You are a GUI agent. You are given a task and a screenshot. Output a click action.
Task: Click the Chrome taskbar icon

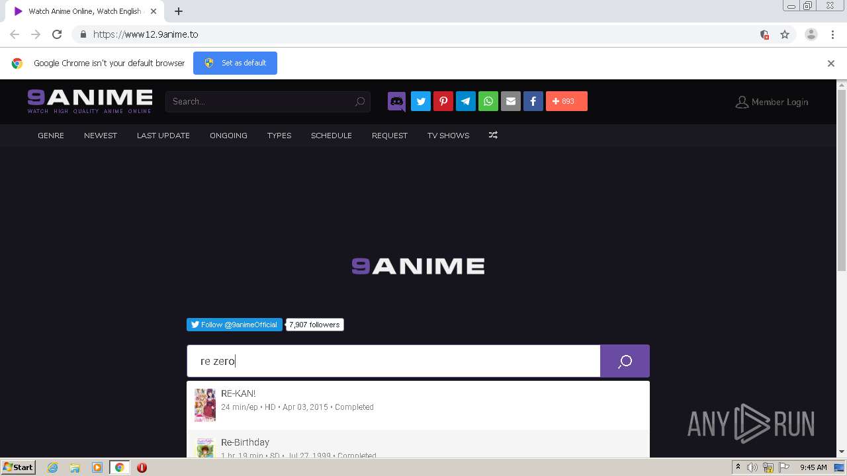(119, 467)
